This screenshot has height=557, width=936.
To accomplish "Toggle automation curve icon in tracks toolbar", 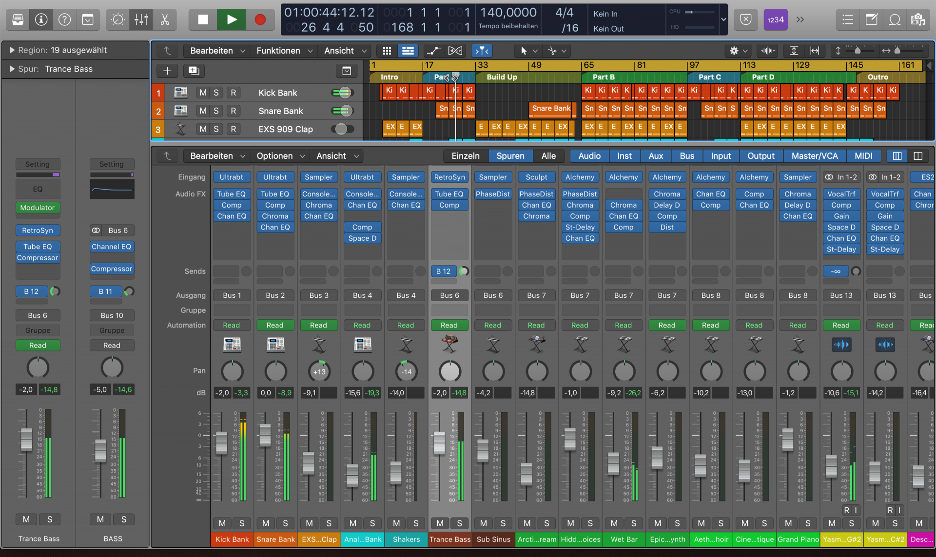I will 433,51.
